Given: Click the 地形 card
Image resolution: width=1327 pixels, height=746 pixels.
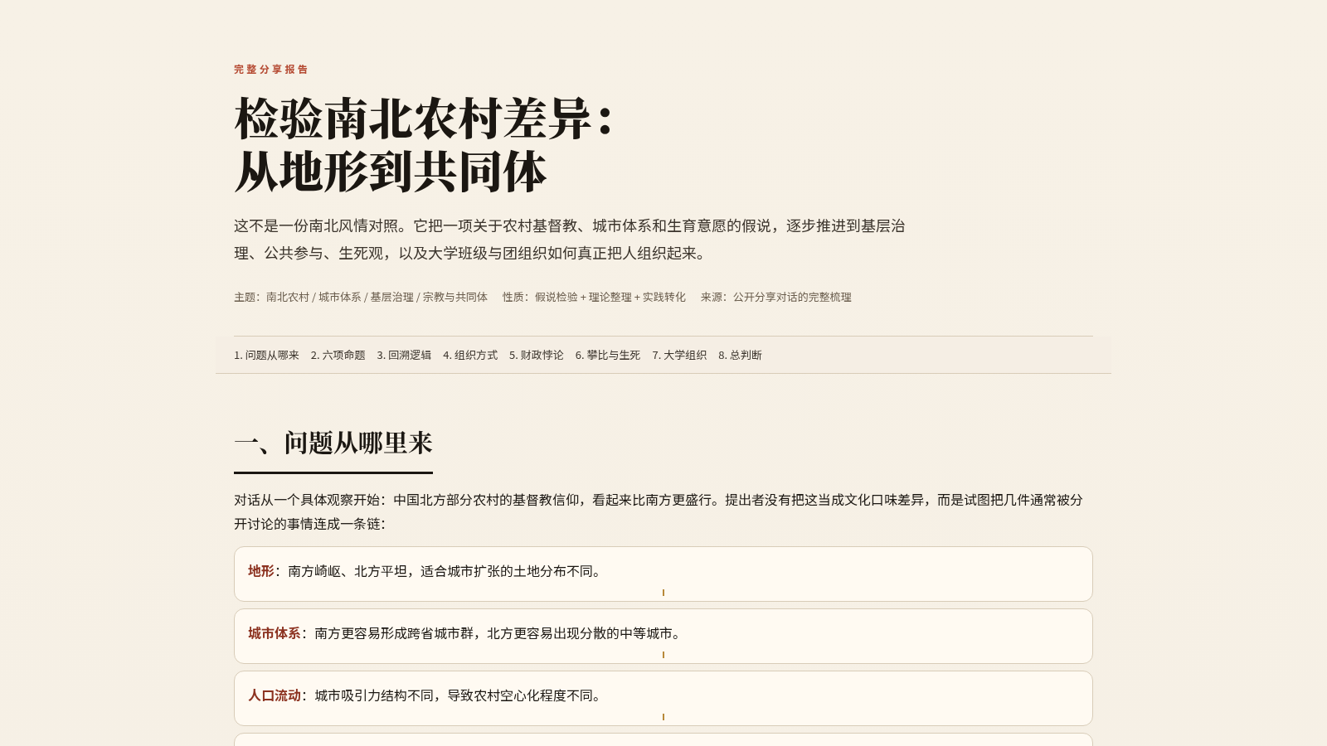Looking at the screenshot, I should [x=663, y=574].
